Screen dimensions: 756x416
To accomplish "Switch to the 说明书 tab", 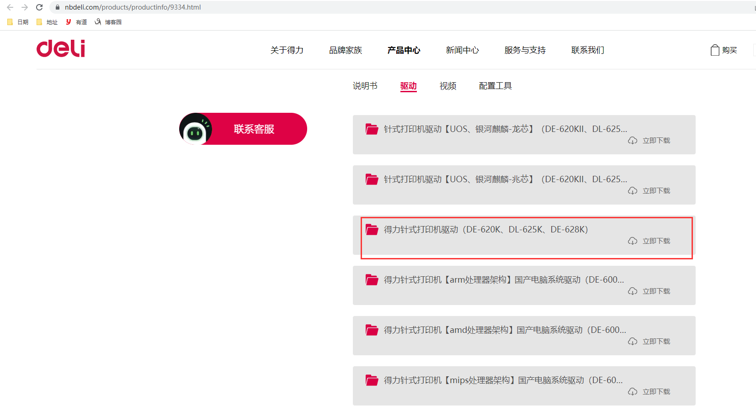I will click(365, 86).
